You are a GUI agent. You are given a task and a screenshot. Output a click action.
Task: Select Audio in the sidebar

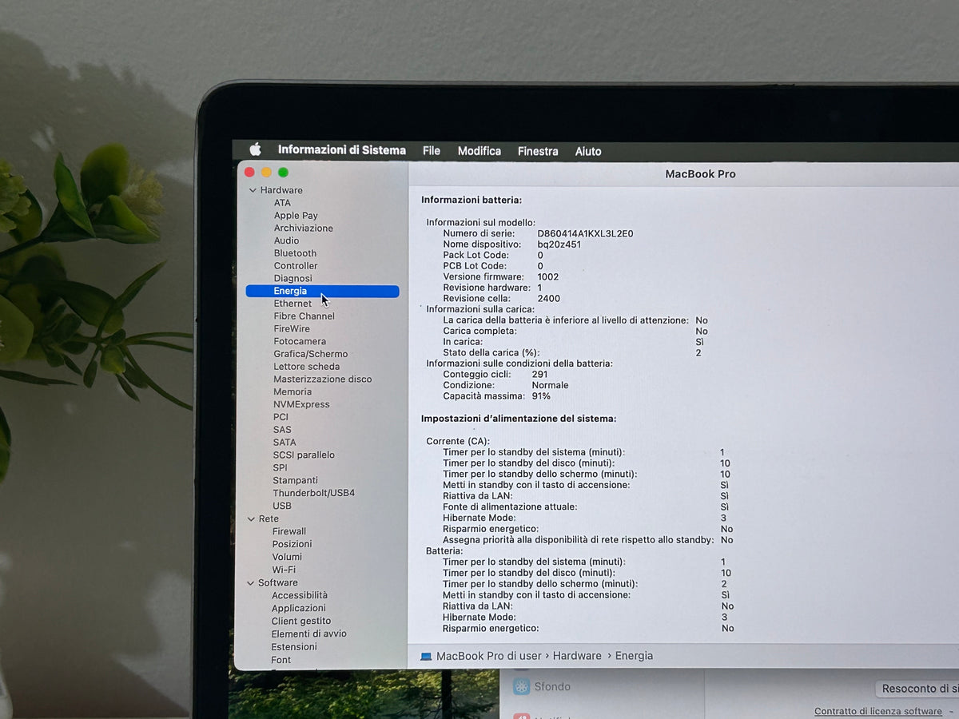[286, 240]
